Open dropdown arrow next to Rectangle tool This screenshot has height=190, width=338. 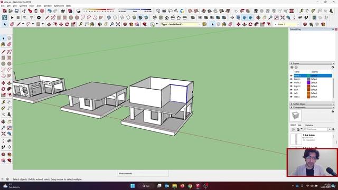43,24
